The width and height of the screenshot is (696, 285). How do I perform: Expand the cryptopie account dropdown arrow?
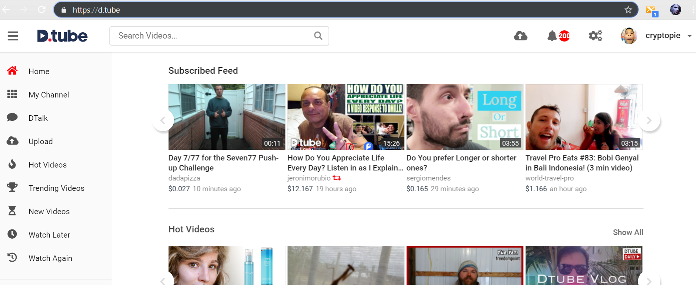point(690,36)
